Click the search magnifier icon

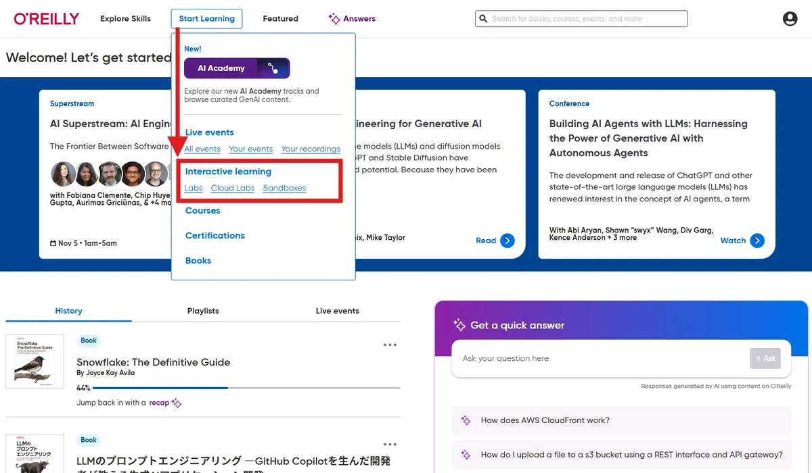pyautogui.click(x=483, y=19)
